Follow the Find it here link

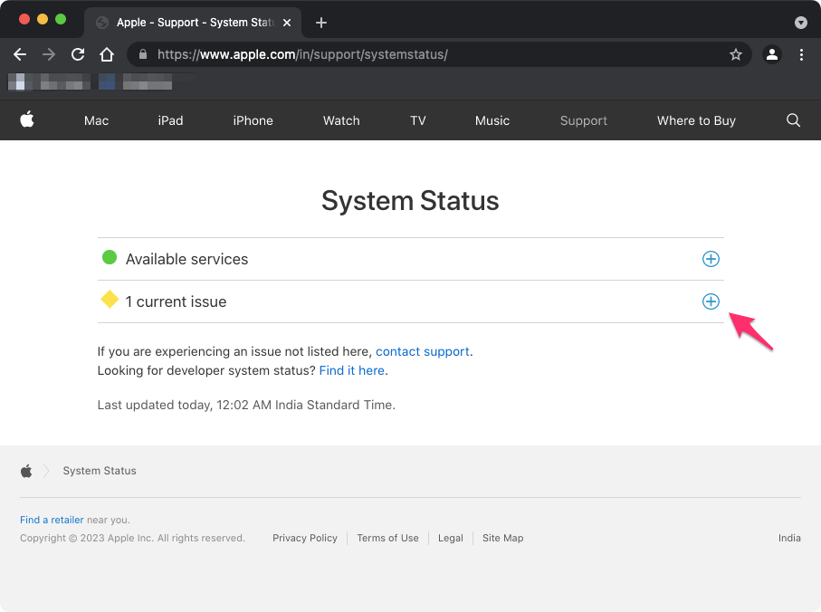pos(352,370)
